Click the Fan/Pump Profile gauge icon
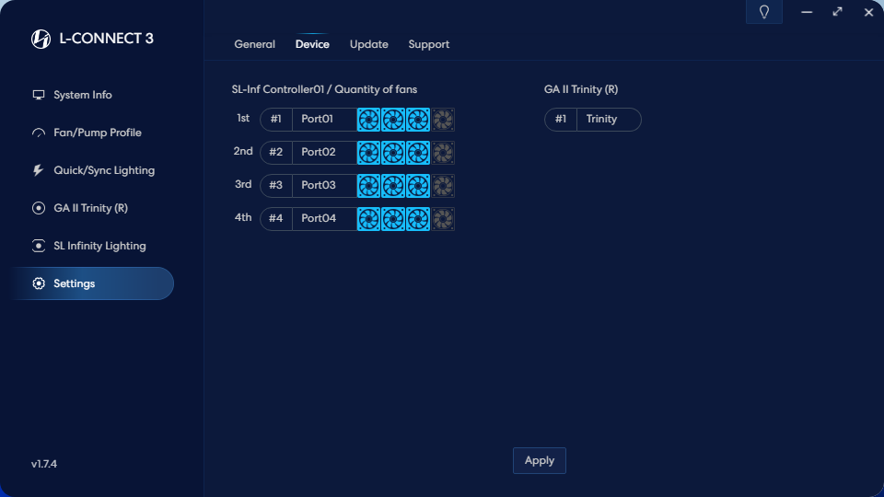Image resolution: width=884 pixels, height=497 pixels. point(39,133)
